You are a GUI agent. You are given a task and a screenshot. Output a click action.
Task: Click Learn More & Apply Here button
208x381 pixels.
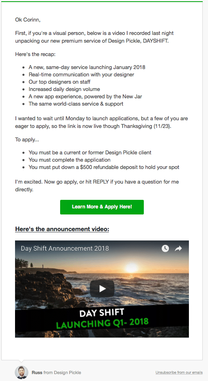(x=102, y=207)
